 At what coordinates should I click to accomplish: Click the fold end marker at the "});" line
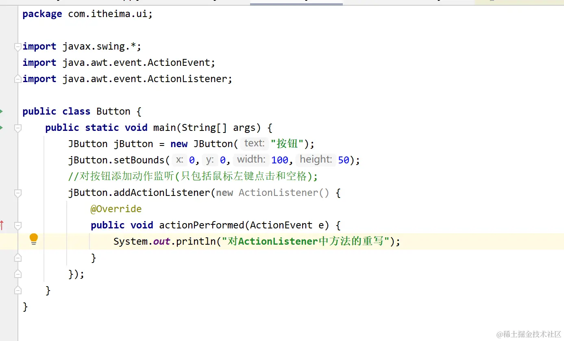tap(17, 274)
